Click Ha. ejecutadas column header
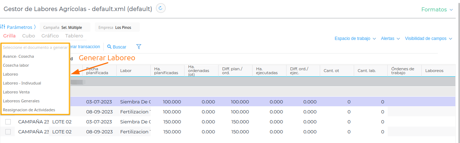The width and height of the screenshot is (460, 143). click(x=269, y=71)
